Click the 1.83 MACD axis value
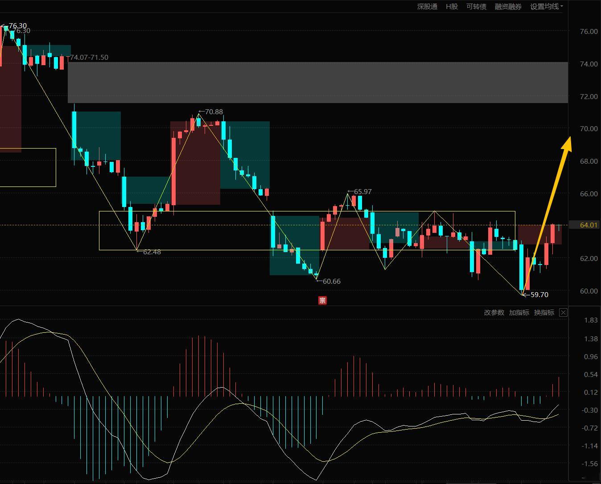Image resolution: width=601 pixels, height=484 pixels. click(x=590, y=320)
